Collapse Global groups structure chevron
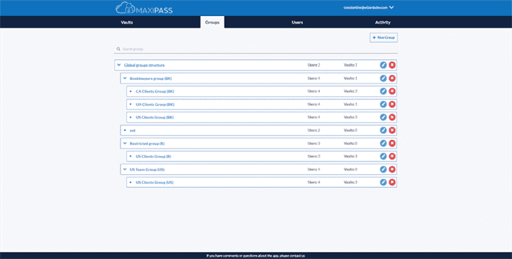Image resolution: width=512 pixels, height=259 pixels. coord(119,65)
